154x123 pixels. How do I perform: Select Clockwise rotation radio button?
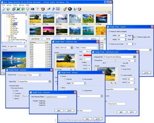[65, 79]
